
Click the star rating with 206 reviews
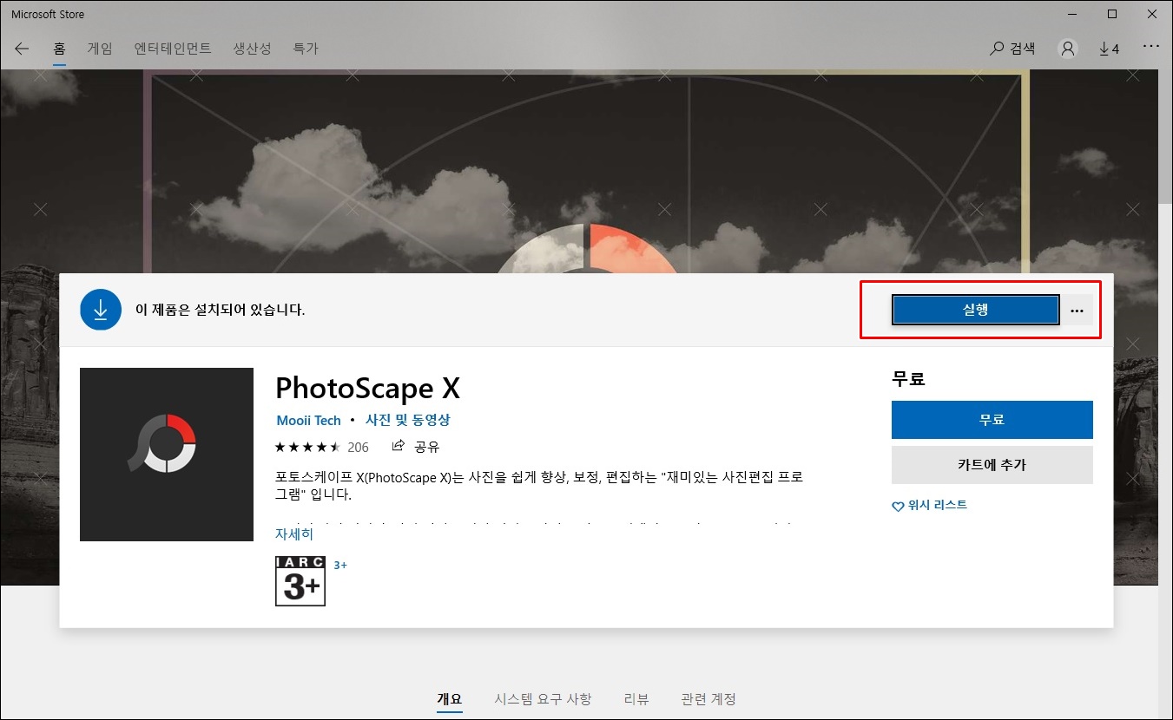click(x=321, y=448)
